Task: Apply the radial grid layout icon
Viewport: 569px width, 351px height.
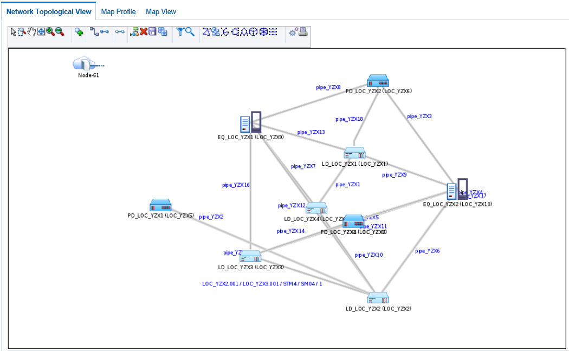Action: [263, 32]
